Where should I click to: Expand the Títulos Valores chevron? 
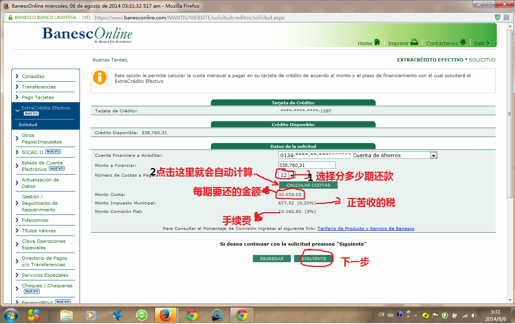(x=17, y=231)
